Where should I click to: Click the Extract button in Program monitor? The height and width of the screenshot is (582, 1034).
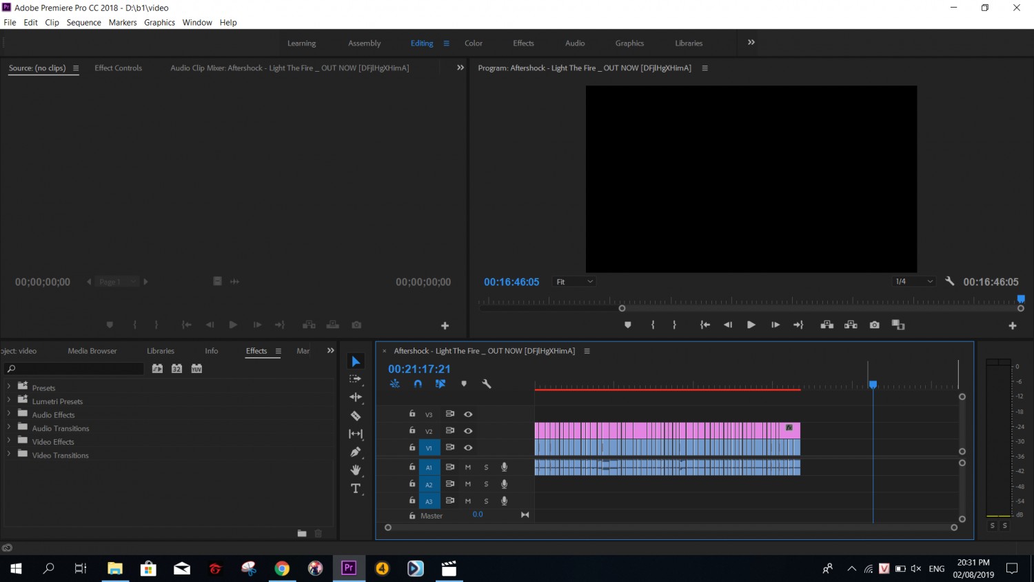851,325
